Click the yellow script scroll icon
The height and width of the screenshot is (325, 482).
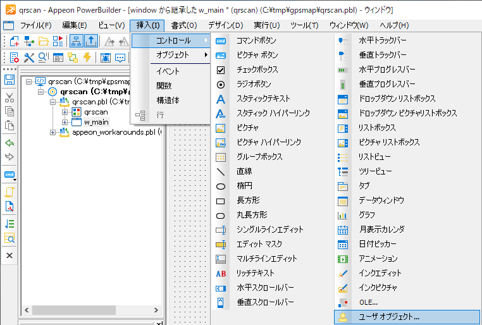pos(9,192)
